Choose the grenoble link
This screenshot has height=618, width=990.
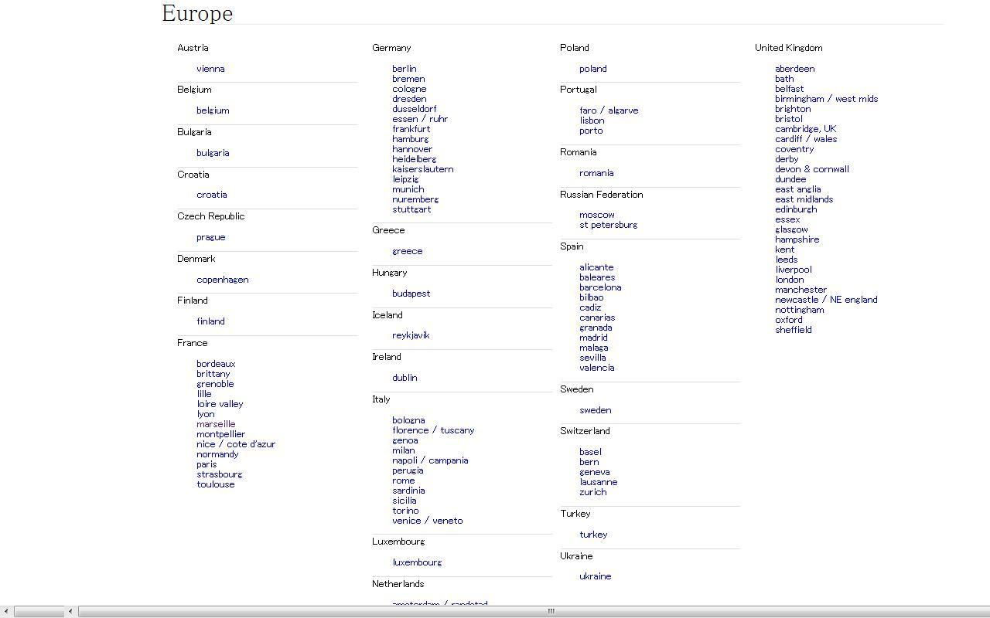click(x=215, y=384)
